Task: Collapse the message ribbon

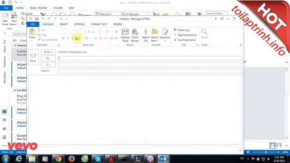Action: pyautogui.click(x=241, y=45)
